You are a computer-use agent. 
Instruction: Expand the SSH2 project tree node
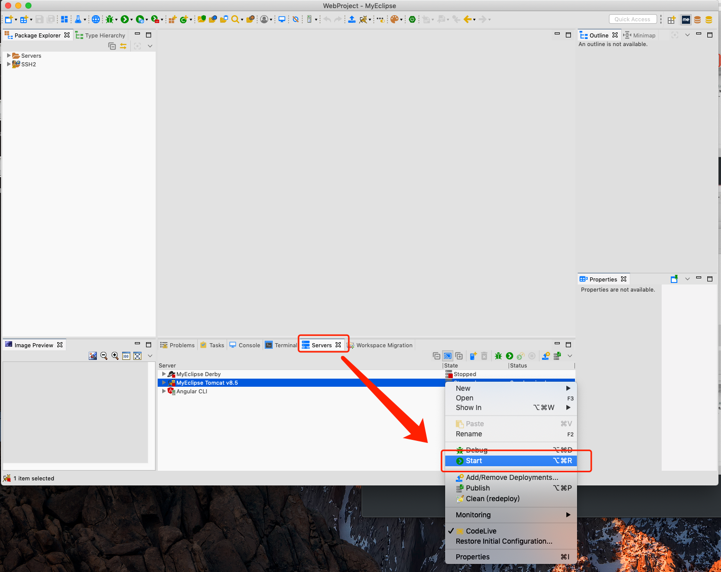9,64
